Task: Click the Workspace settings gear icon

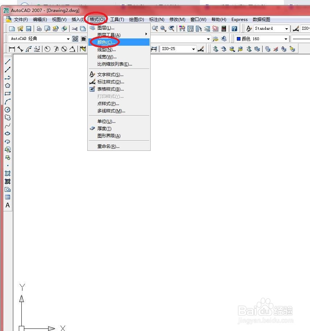Action: [75, 39]
